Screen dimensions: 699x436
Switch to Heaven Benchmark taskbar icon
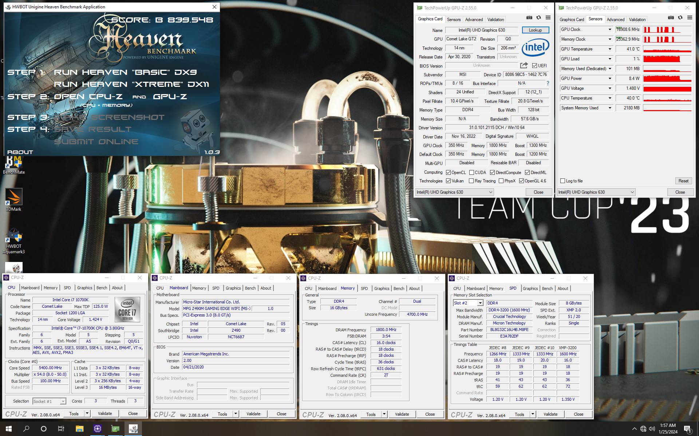(133, 429)
